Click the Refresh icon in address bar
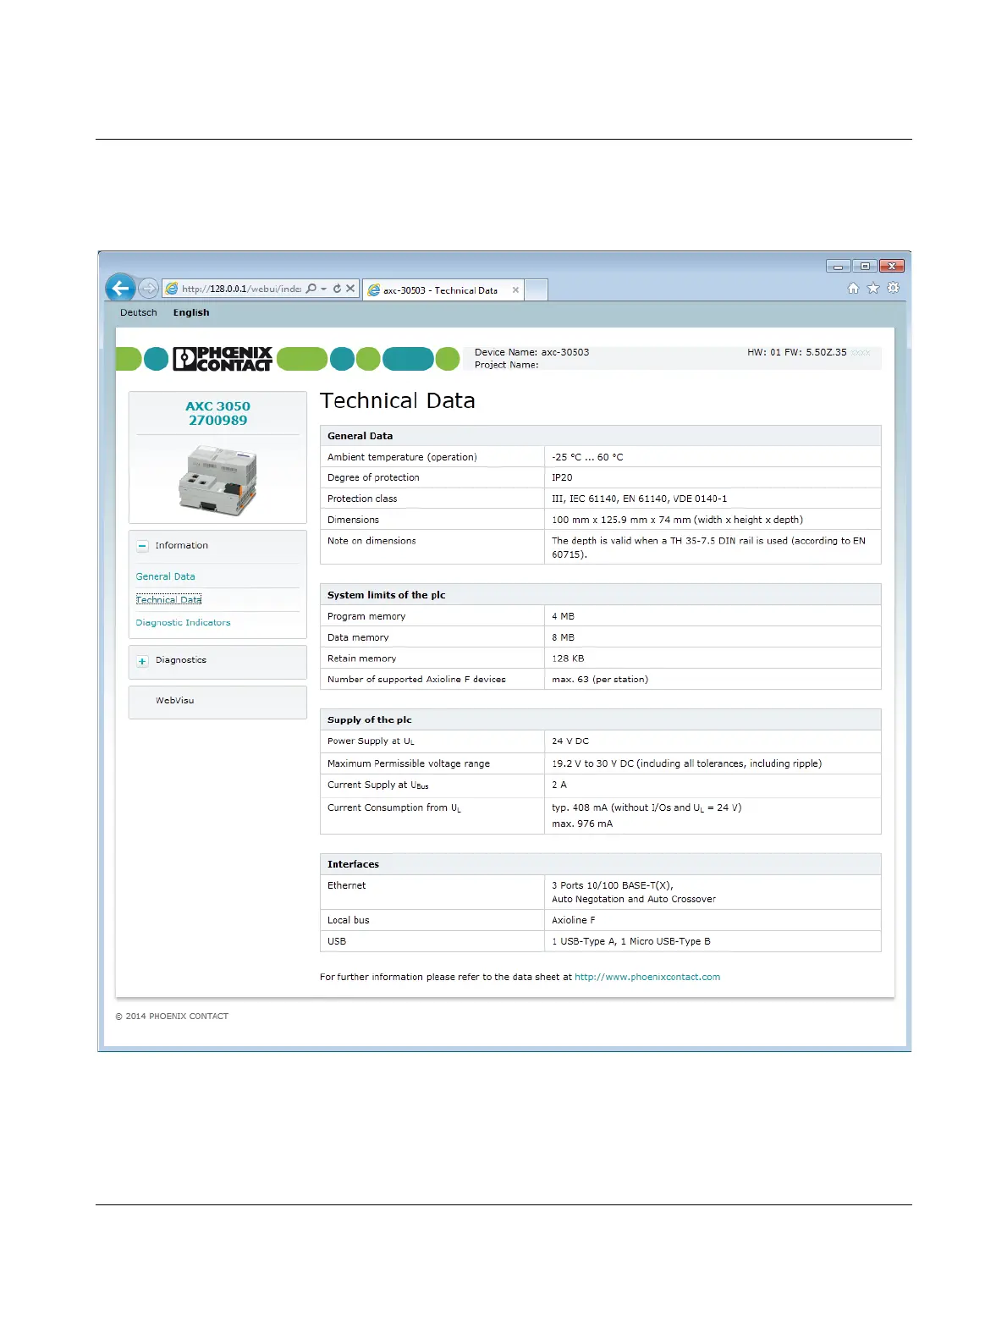 (x=337, y=289)
